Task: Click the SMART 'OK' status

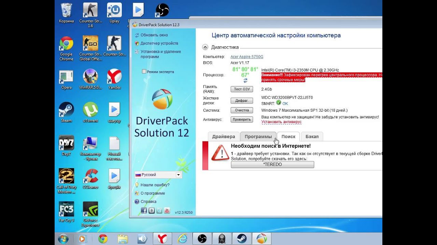Action: (x=285, y=103)
